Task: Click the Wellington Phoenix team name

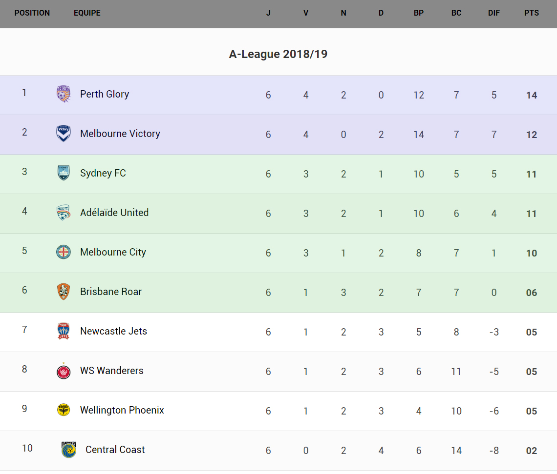Action: pyautogui.click(x=122, y=410)
